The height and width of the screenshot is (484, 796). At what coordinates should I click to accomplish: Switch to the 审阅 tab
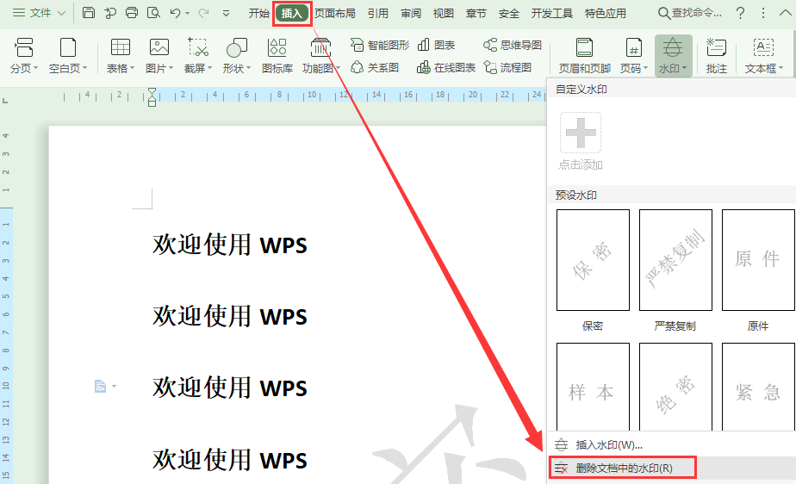[411, 13]
